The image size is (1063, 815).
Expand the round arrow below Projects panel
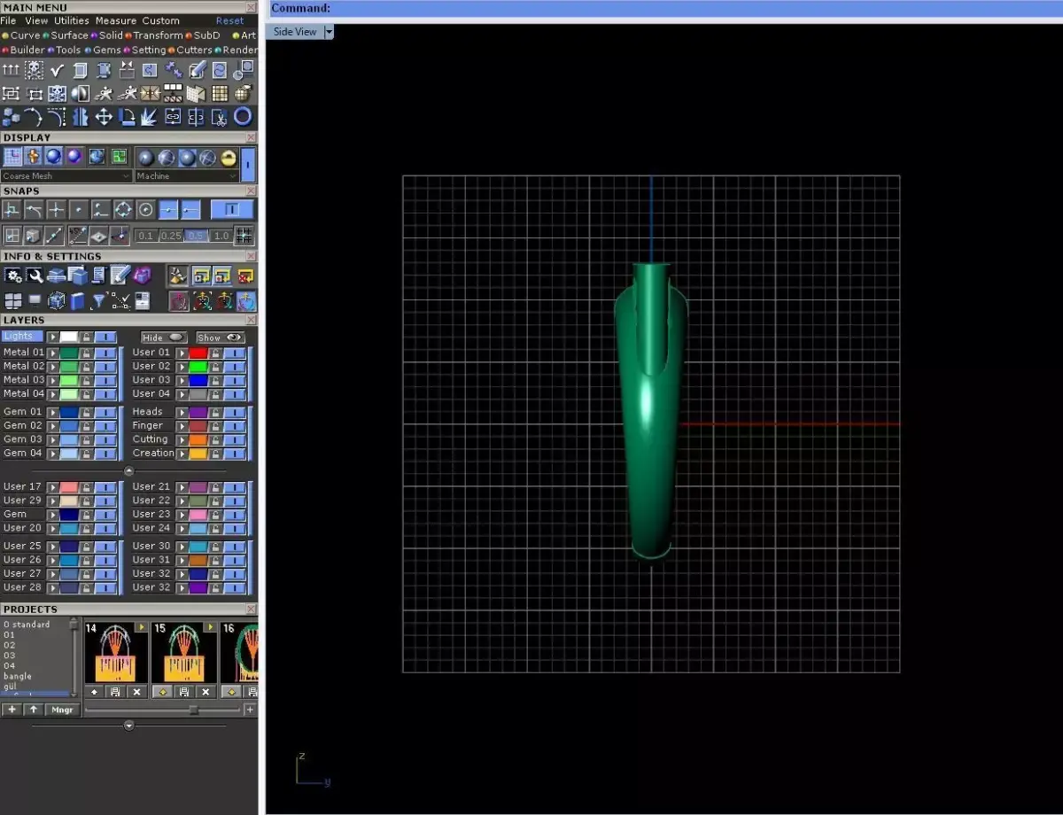129,726
